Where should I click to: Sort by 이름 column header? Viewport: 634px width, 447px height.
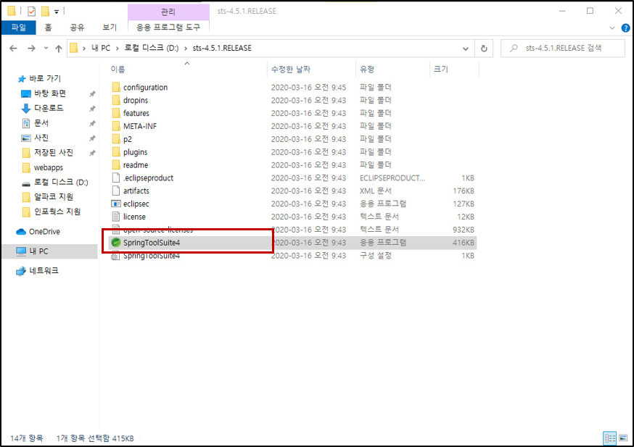(118, 70)
